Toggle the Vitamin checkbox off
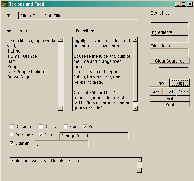Image resolution: width=194 pixels, height=181 pixels. click(x=12, y=143)
